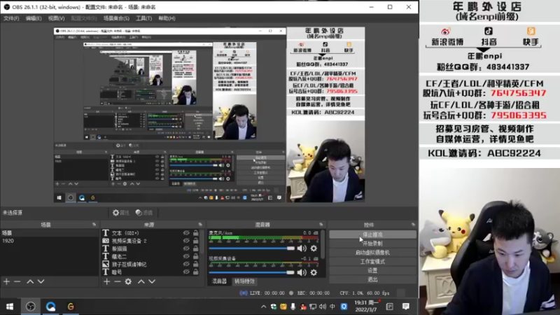Toggle visibility of 暗号 source
560x315 pixels.
186,272
